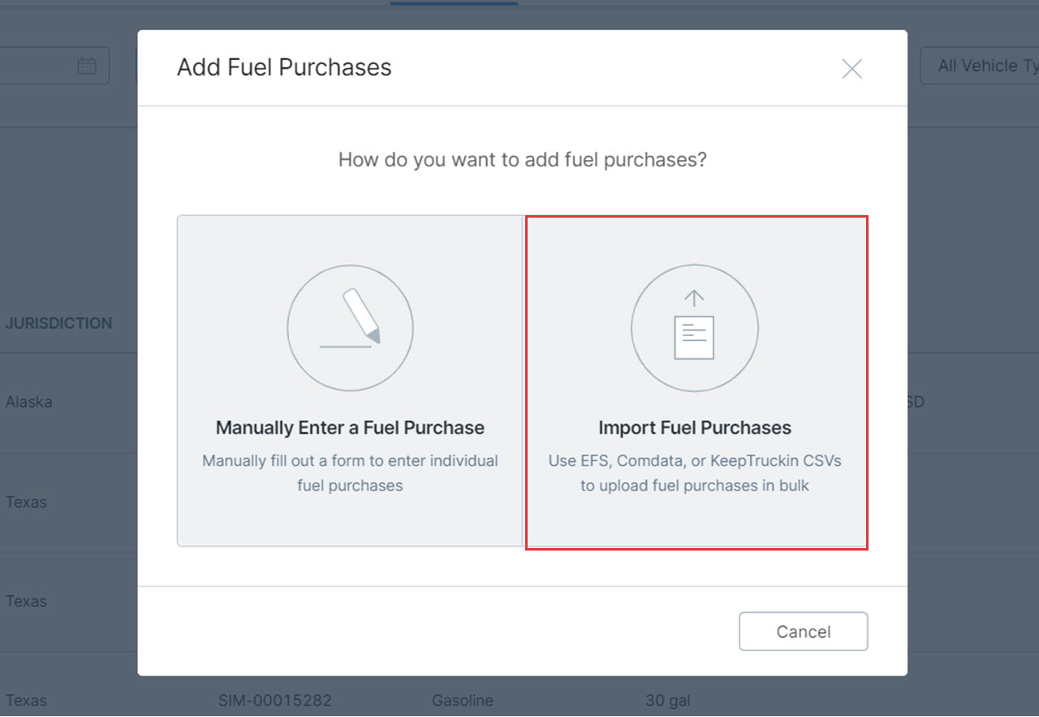Screen dimensions: 1039x717
Task: Click the 30 gal volume cell
Action: [668, 700]
